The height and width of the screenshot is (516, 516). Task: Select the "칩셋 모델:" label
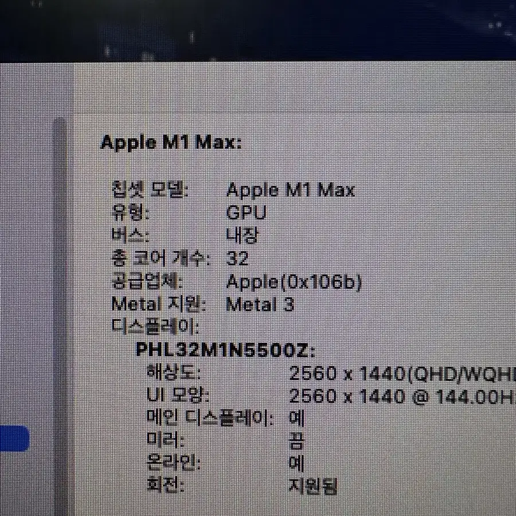pyautogui.click(x=150, y=190)
